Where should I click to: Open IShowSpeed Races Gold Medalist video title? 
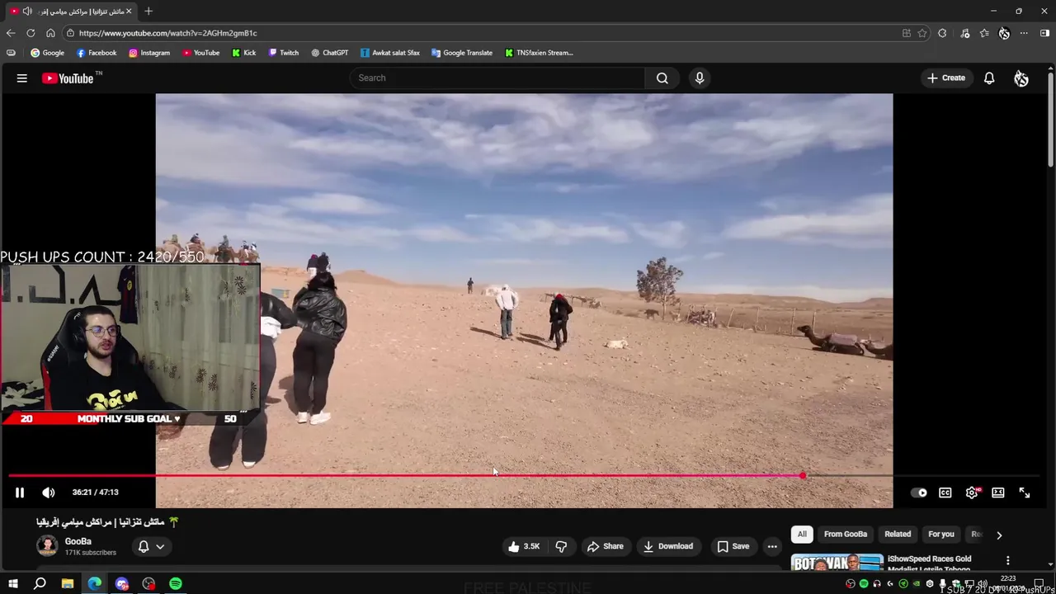929,563
